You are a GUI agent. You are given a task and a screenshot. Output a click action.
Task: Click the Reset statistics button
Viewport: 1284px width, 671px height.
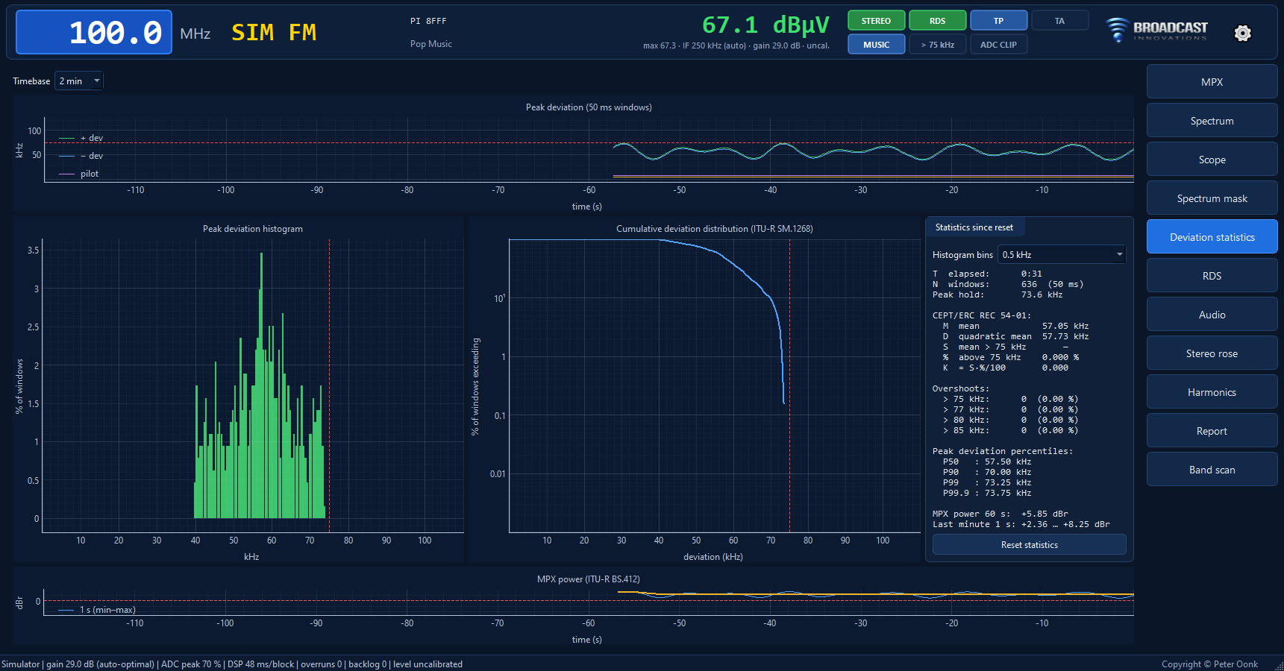[1029, 545]
